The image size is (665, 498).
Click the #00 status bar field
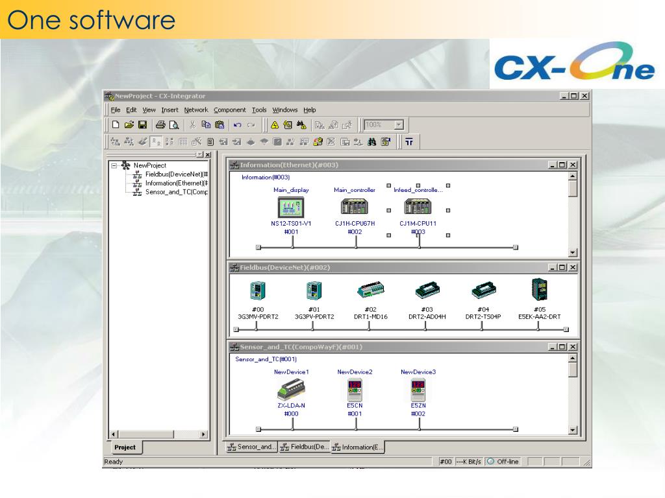pos(445,462)
